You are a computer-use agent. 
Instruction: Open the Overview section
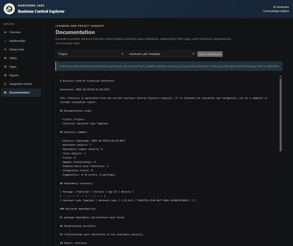click(21, 32)
